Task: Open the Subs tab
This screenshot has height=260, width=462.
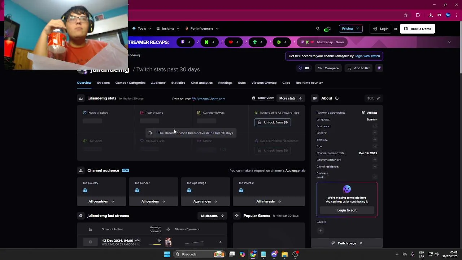Action: click(x=242, y=83)
